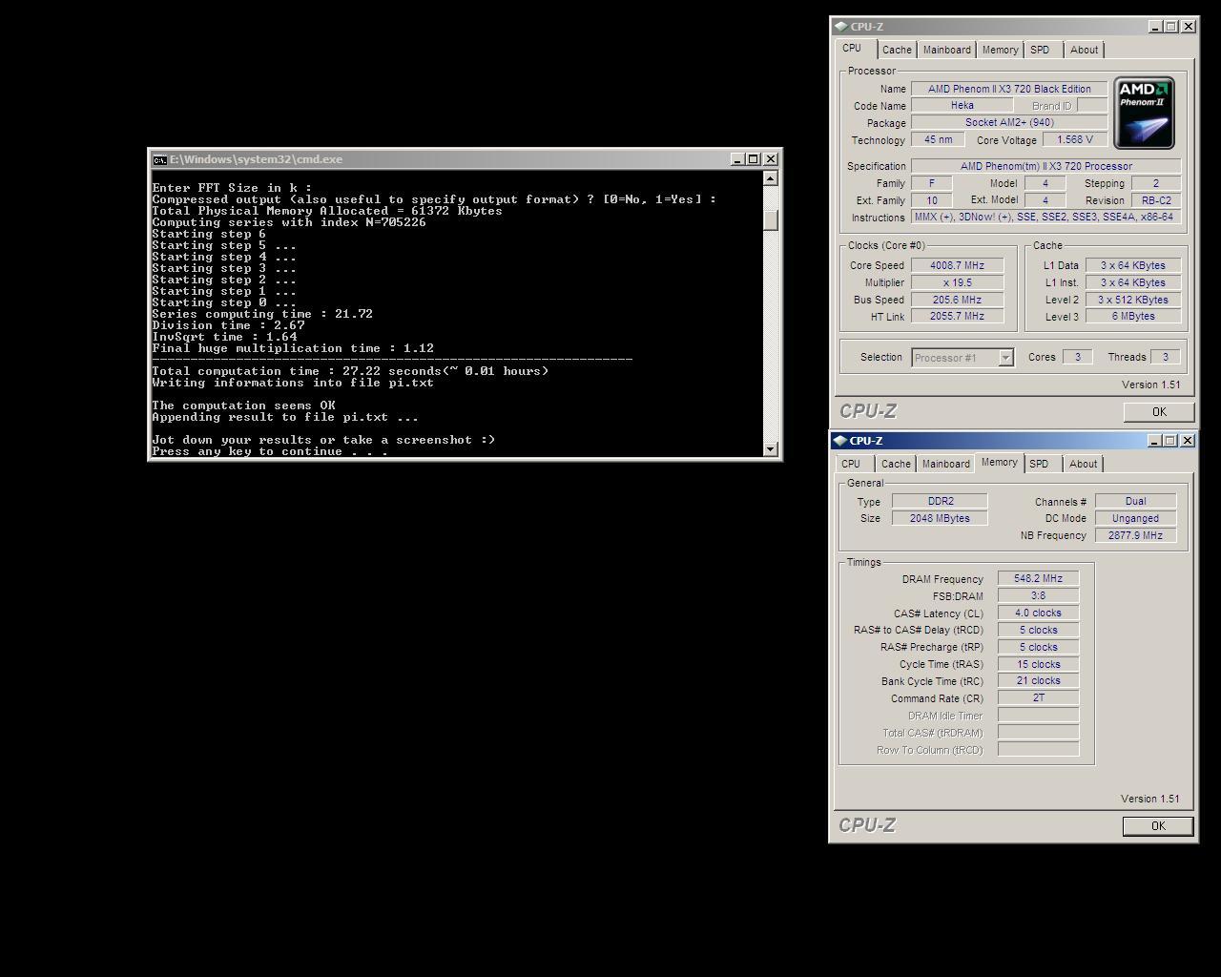Click Revision value RB-C2

[x=1156, y=200]
